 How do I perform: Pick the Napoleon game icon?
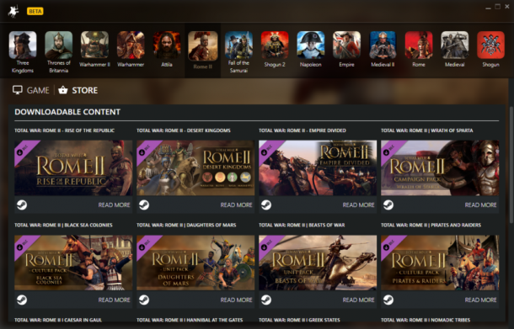tap(311, 45)
